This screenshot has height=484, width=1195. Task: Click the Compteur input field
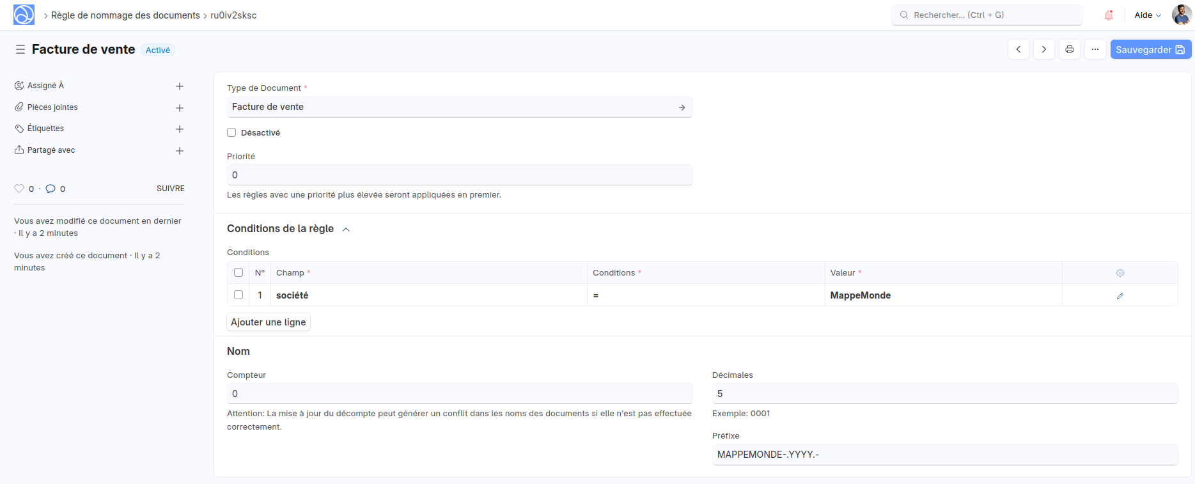[x=460, y=393]
